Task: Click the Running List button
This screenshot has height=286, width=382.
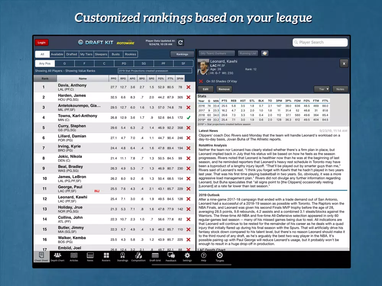Action: click(x=248, y=53)
